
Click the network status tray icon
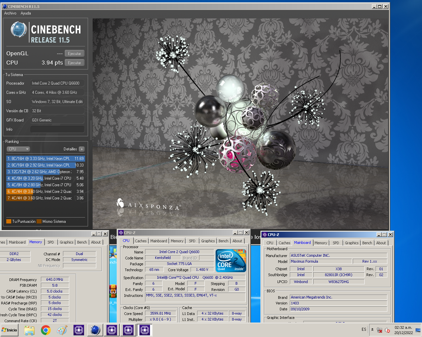(x=379, y=330)
